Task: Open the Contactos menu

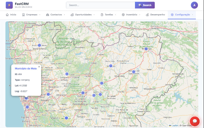Action: pos(55,15)
